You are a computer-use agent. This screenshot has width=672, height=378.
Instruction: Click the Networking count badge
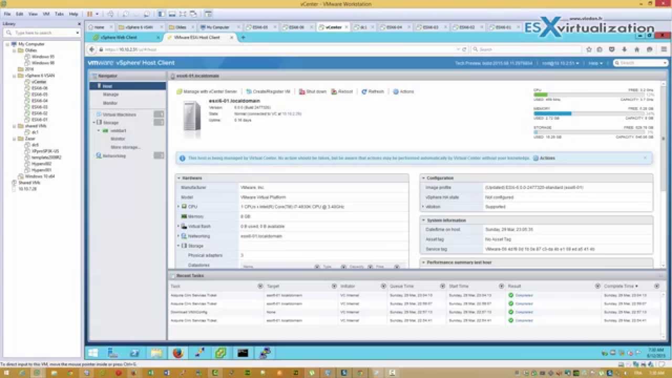point(159,155)
